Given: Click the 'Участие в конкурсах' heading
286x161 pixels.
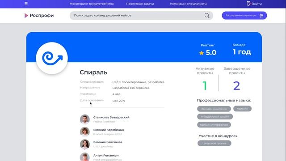Looking at the screenshot, I should [x=218, y=136].
